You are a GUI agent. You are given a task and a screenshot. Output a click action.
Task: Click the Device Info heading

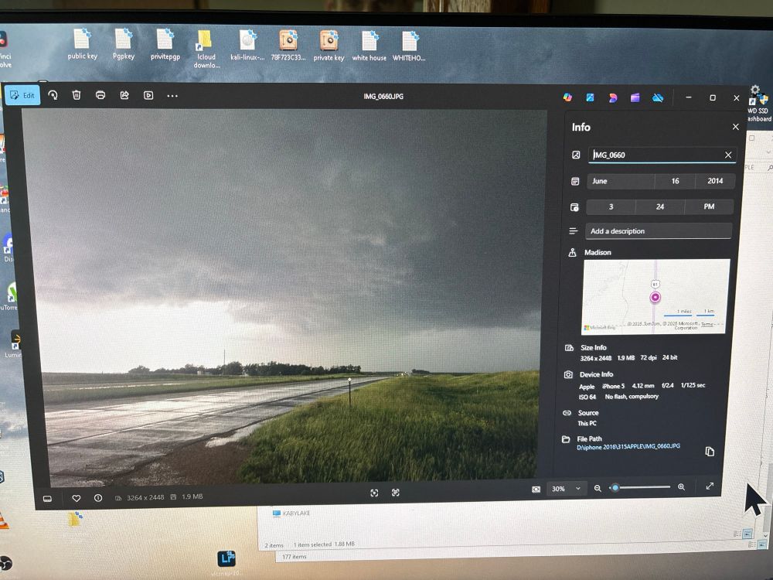596,374
